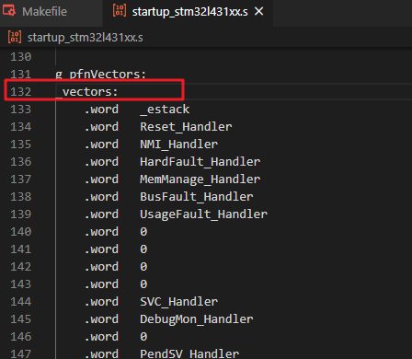The image size is (412, 359).
Task: Click line number 132
Action: tap(21, 92)
